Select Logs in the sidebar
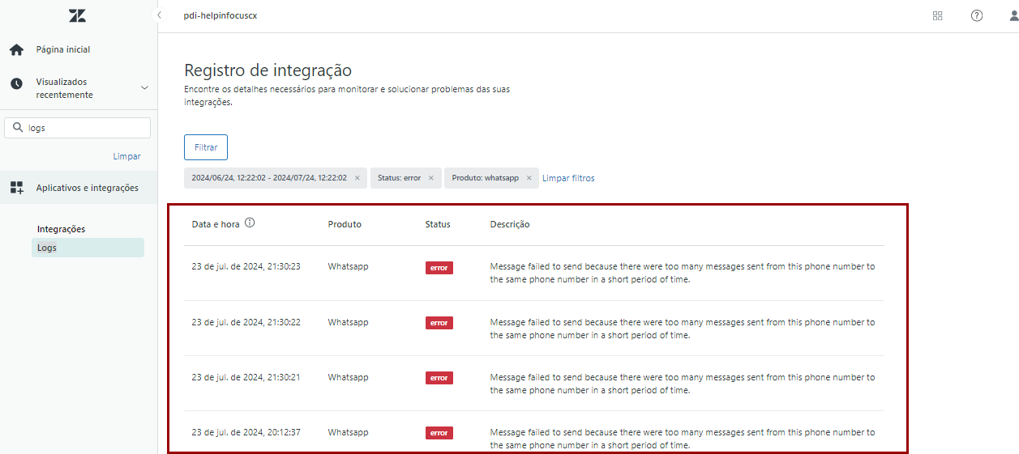 tap(47, 248)
